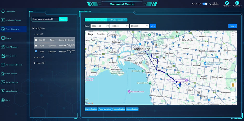Screen dimensions: 244x121
Task: Open Photo Record icon
Action: 3,82
